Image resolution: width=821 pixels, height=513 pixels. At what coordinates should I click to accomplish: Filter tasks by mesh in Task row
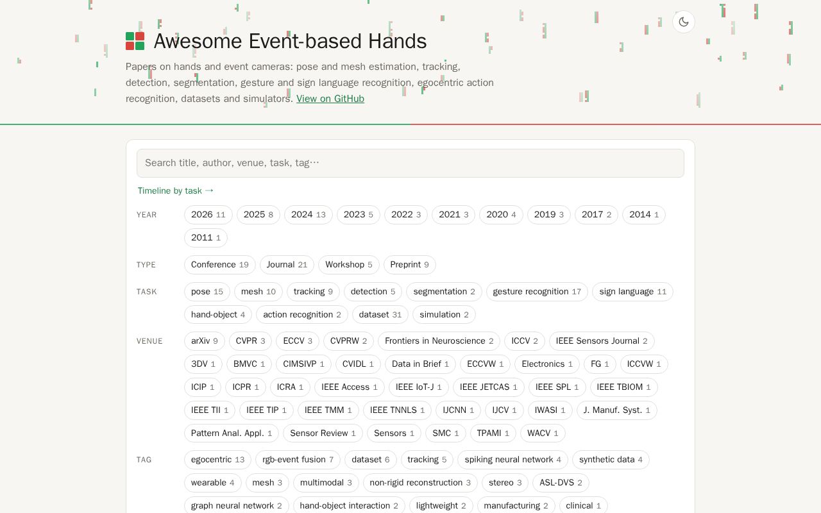(258, 292)
